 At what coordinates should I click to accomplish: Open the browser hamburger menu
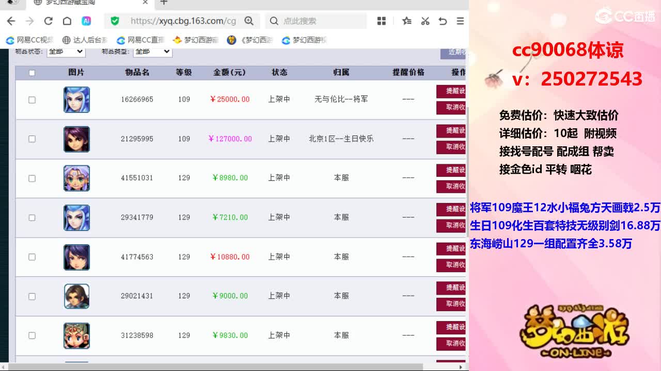pos(460,21)
